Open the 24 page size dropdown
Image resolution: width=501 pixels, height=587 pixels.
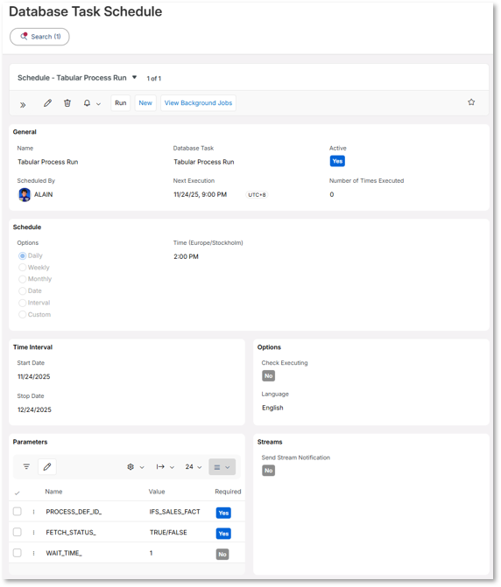194,467
